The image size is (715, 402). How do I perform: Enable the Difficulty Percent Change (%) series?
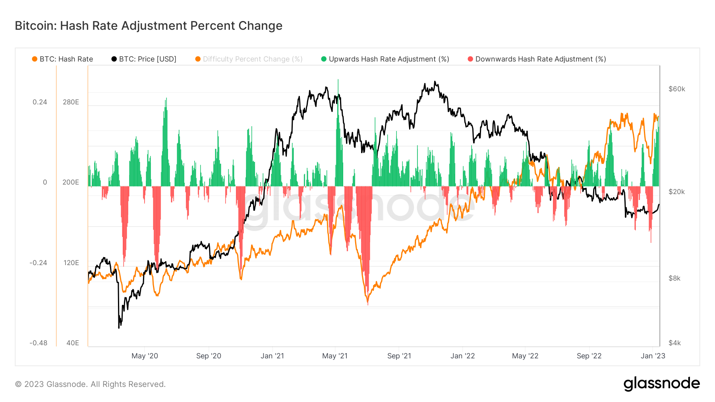point(253,59)
